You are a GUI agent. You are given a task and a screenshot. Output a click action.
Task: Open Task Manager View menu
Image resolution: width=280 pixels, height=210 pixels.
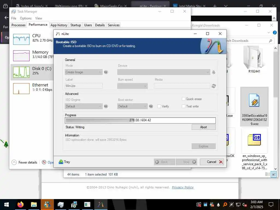tap(39, 18)
